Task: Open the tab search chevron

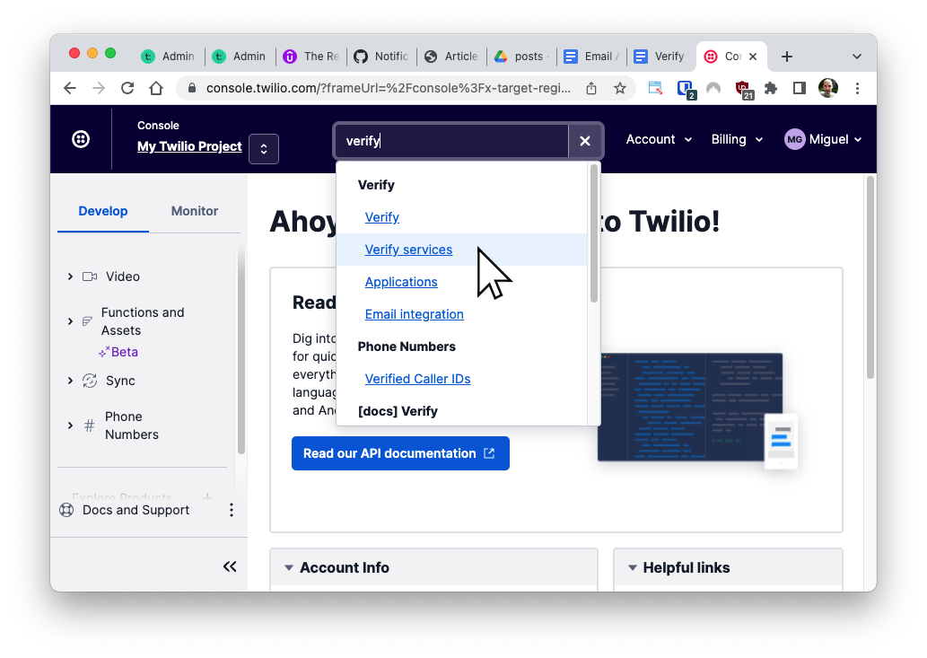Action: 857,57
